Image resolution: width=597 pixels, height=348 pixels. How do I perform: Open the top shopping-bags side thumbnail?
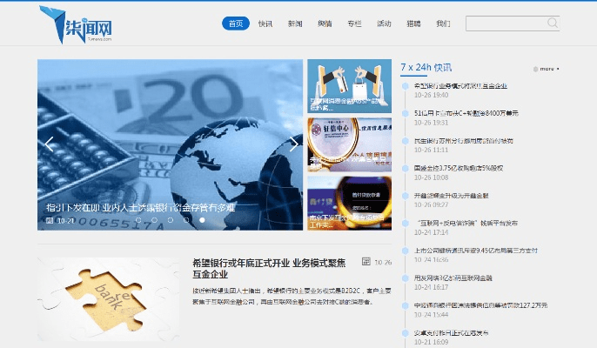click(349, 86)
